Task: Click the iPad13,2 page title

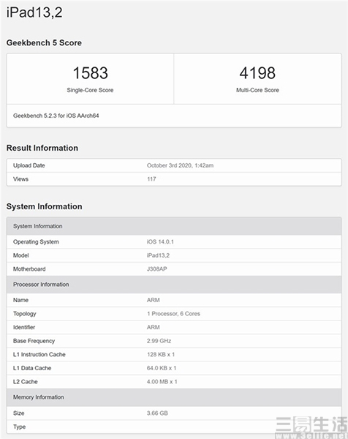Action: (x=34, y=13)
